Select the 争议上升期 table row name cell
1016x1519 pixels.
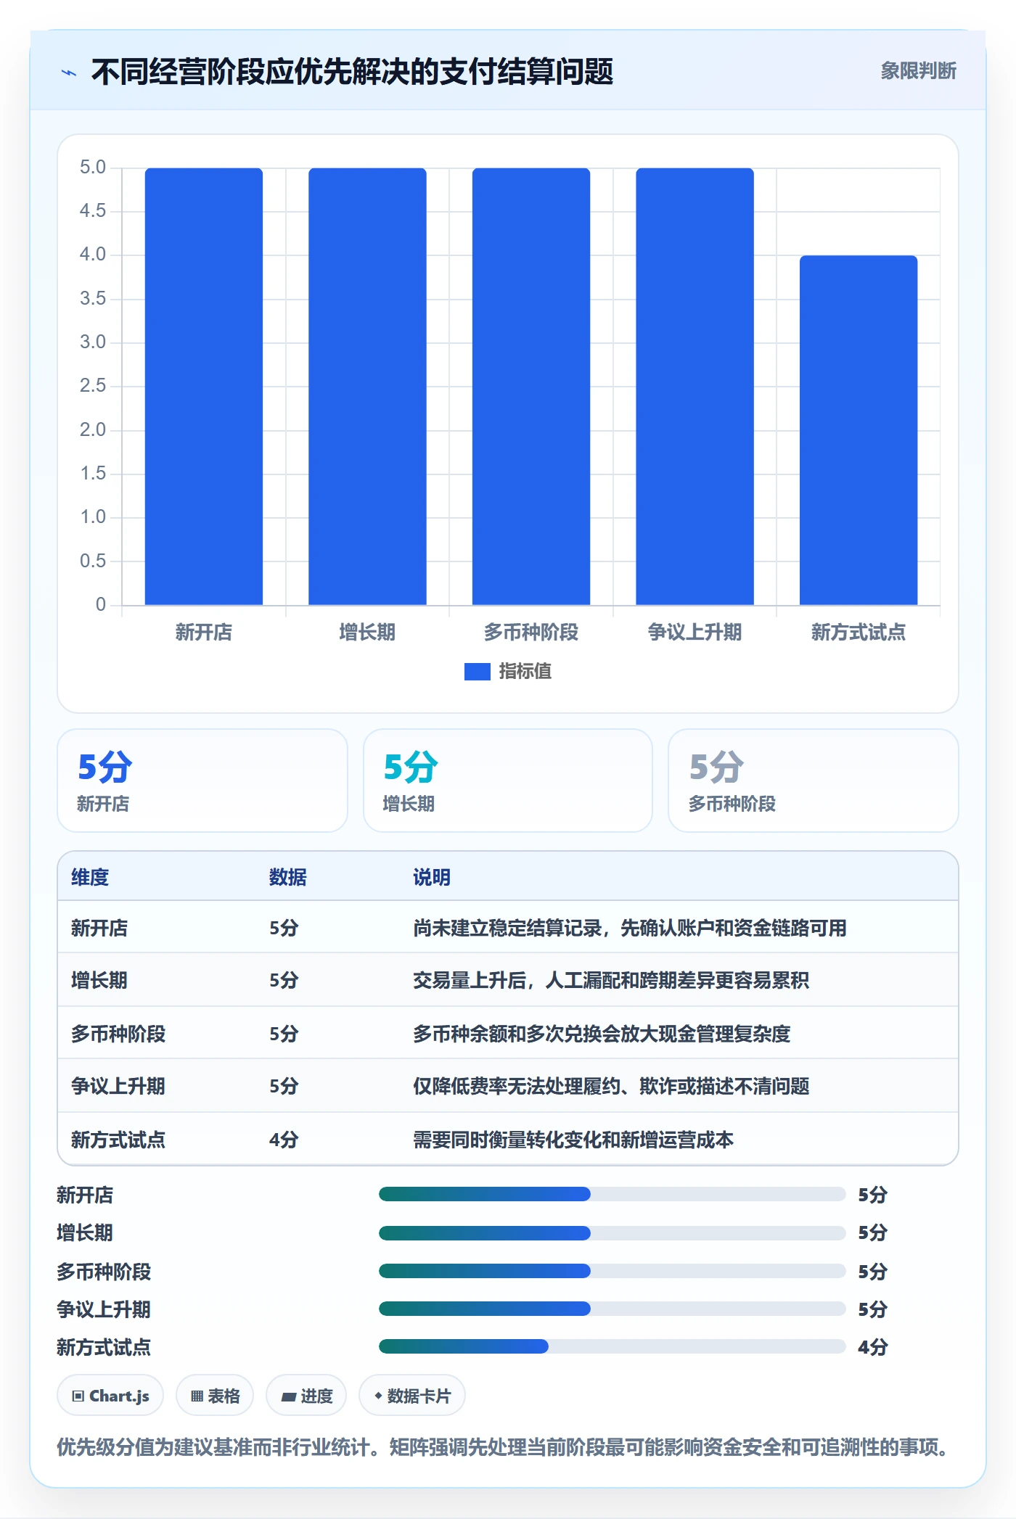[118, 1086]
